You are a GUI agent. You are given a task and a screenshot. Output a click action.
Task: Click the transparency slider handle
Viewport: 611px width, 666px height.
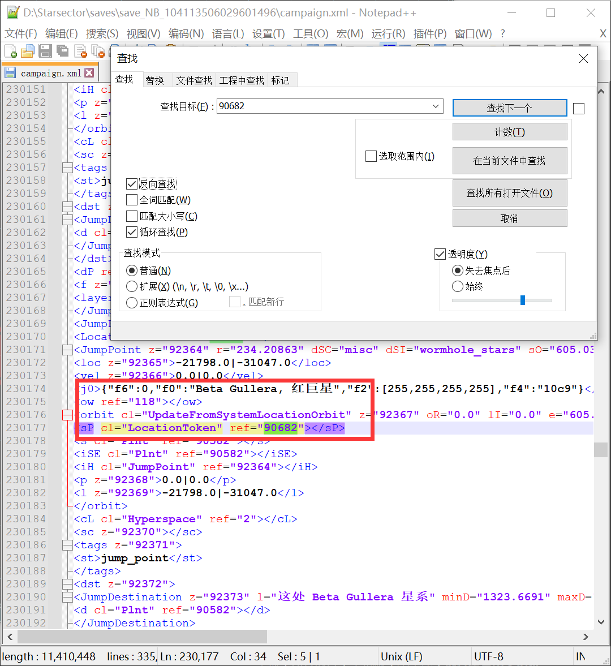523,300
